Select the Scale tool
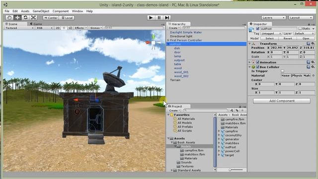Viewport: 318px width, 179px height. (33, 18)
